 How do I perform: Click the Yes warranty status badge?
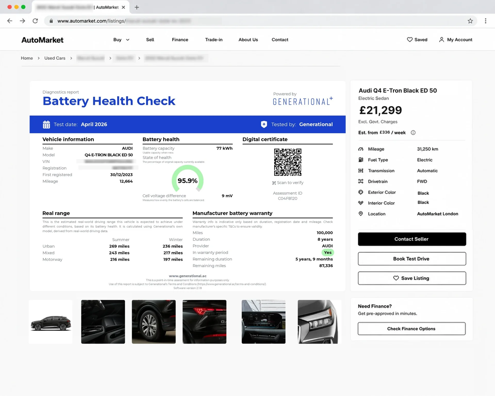point(328,252)
